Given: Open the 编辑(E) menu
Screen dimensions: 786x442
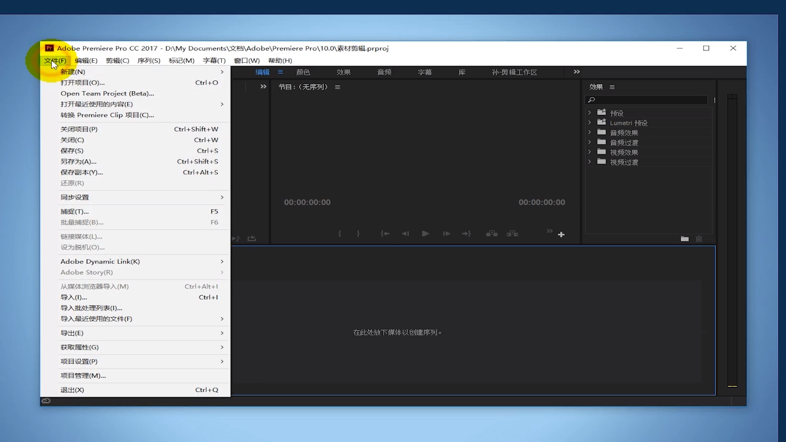Looking at the screenshot, I should [x=86, y=60].
